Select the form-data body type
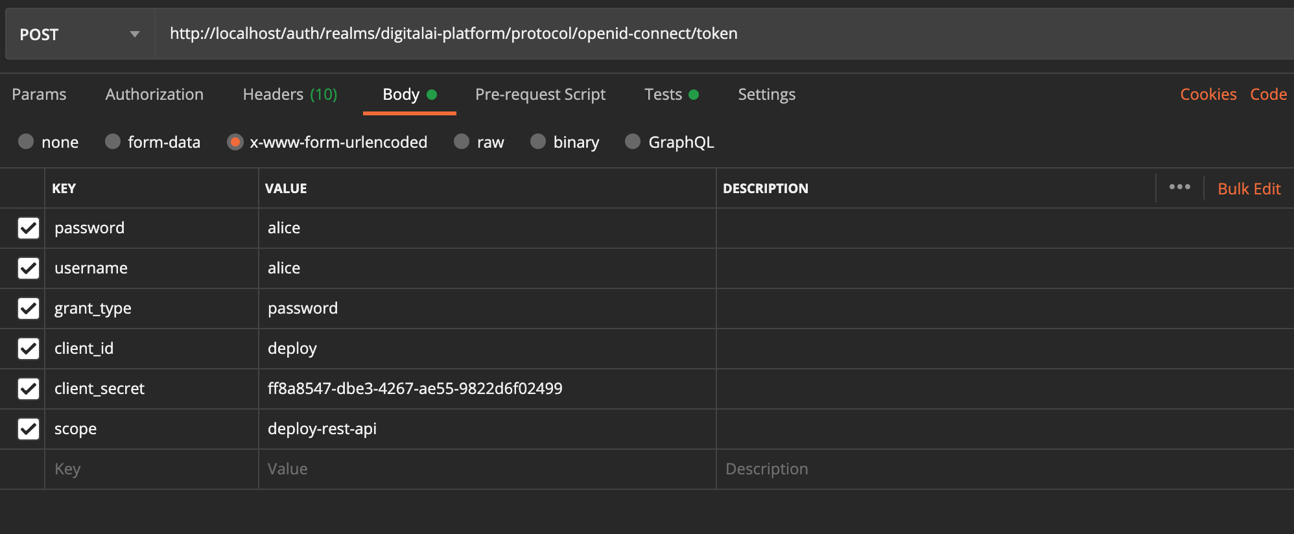Viewport: 1294px width, 534px height. pos(113,141)
